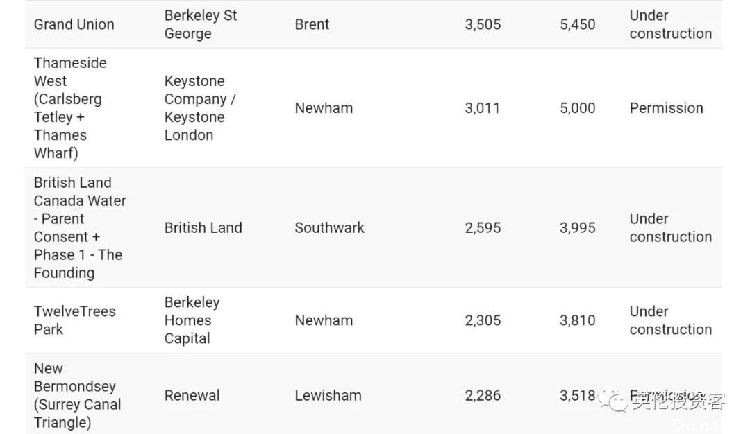Image resolution: width=750 pixels, height=434 pixels.
Task: Select the Grand Union scheme name
Action: [x=74, y=24]
